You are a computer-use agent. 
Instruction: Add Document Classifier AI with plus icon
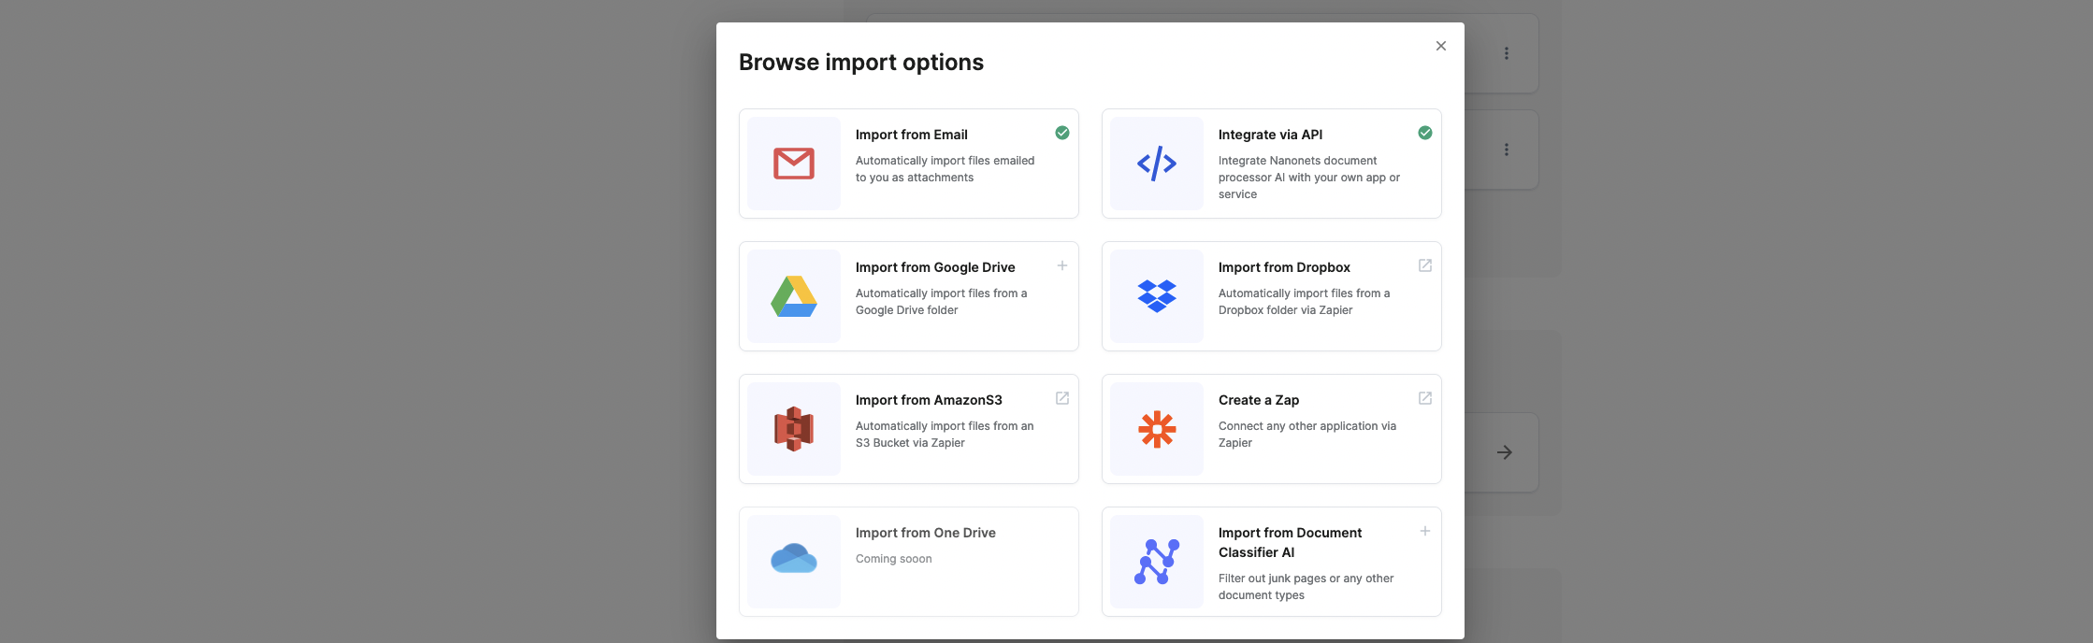(1424, 531)
